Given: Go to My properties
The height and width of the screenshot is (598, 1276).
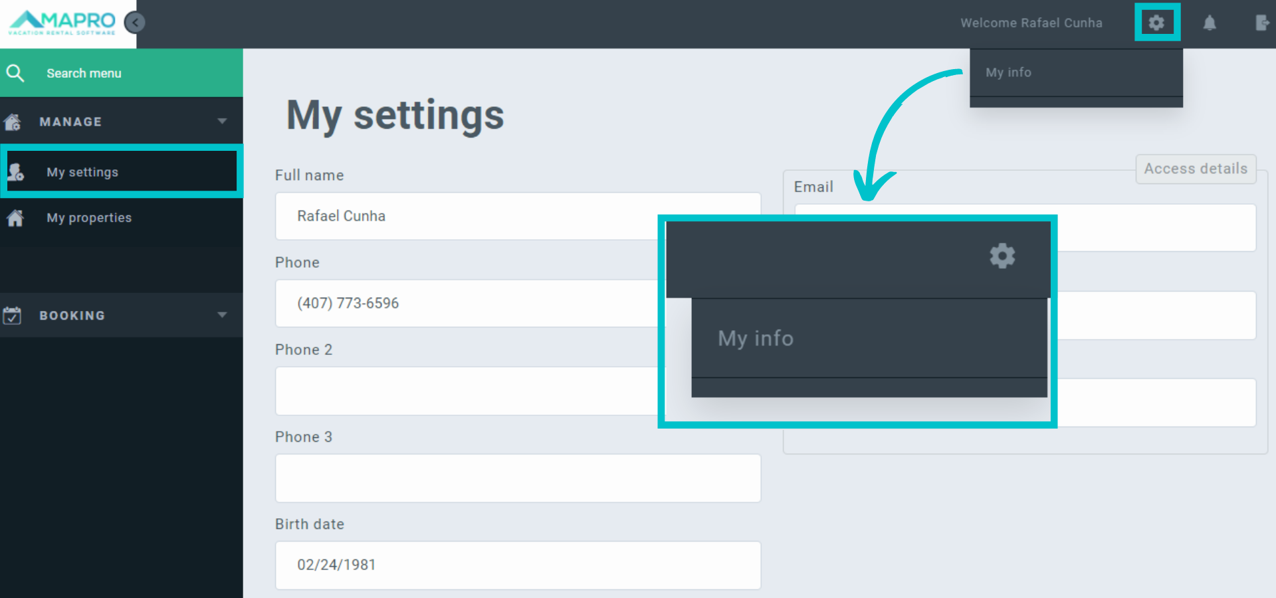Looking at the screenshot, I should pos(89,218).
